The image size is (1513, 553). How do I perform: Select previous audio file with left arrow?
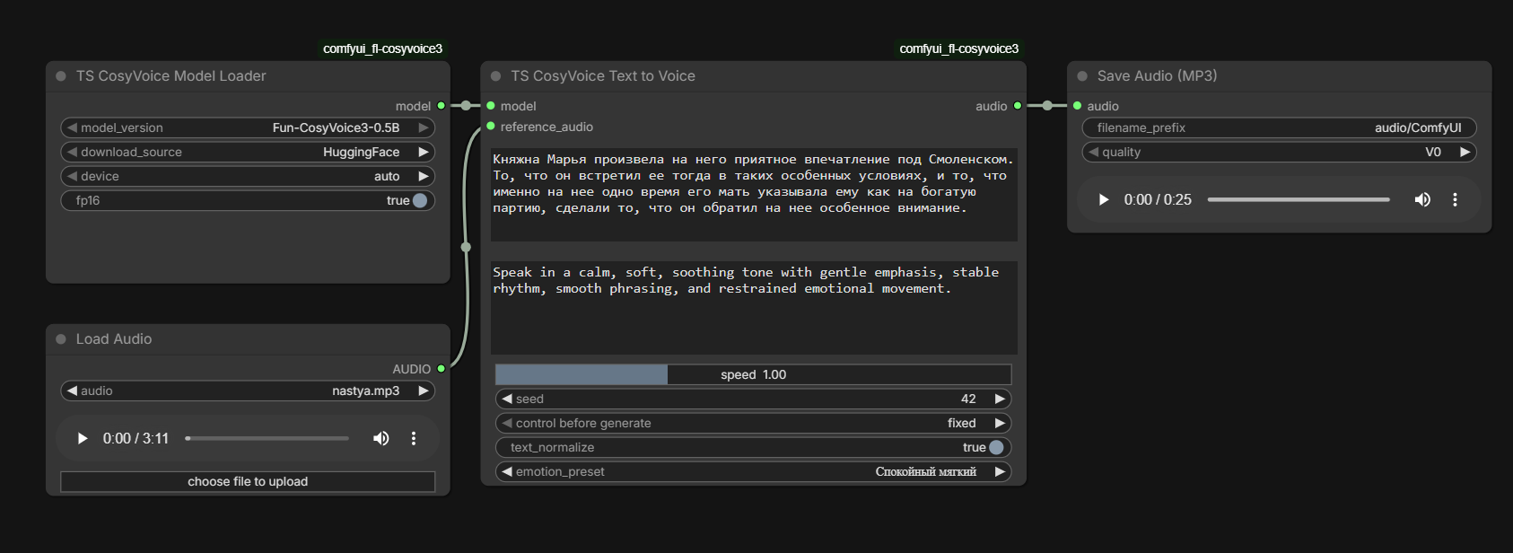point(72,391)
